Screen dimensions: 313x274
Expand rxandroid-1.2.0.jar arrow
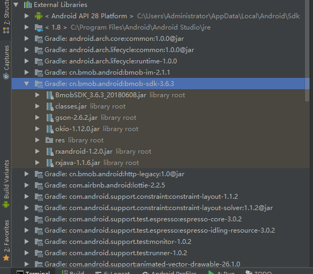click(x=38, y=152)
